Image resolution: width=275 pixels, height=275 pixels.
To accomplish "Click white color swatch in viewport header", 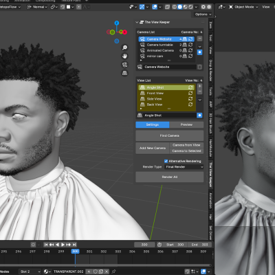I will coord(68,7).
